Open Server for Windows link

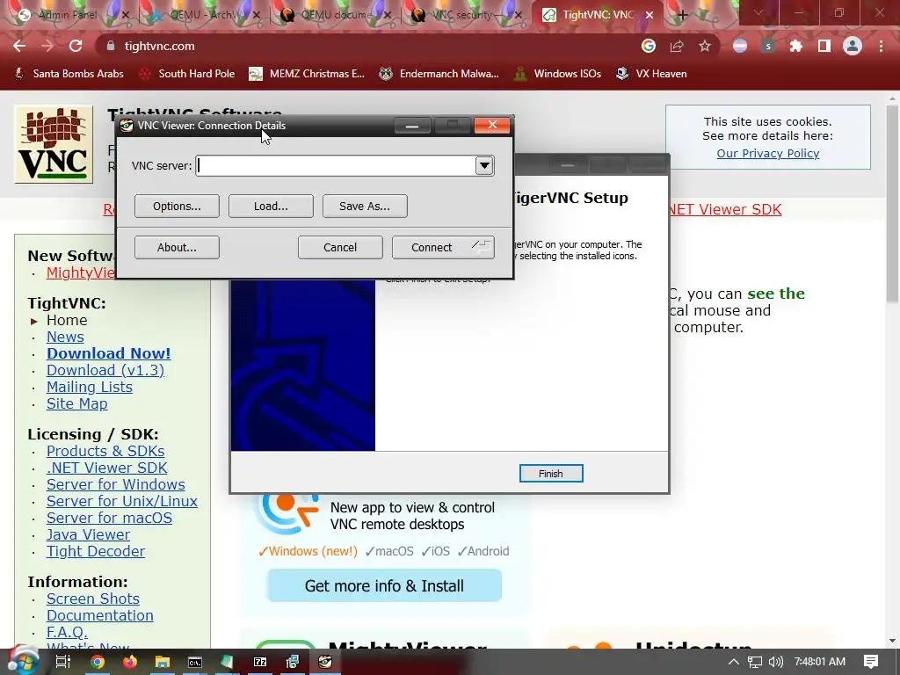pos(115,484)
